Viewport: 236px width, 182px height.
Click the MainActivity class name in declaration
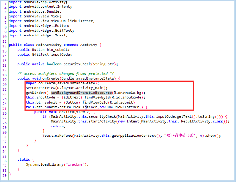click(49, 45)
